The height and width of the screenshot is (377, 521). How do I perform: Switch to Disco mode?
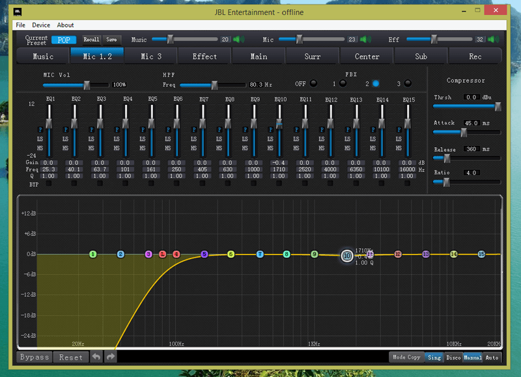click(453, 357)
